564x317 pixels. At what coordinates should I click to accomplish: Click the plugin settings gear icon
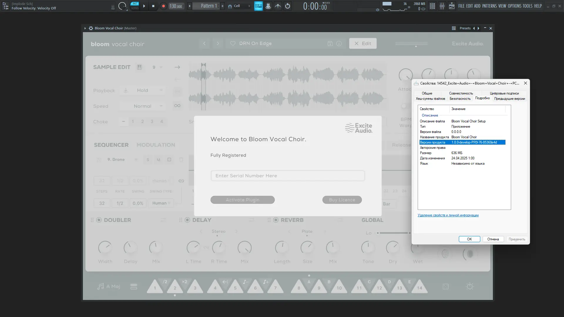pos(91,28)
